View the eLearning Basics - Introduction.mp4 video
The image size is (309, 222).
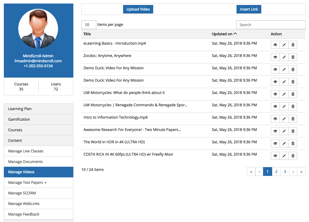[x=275, y=45]
